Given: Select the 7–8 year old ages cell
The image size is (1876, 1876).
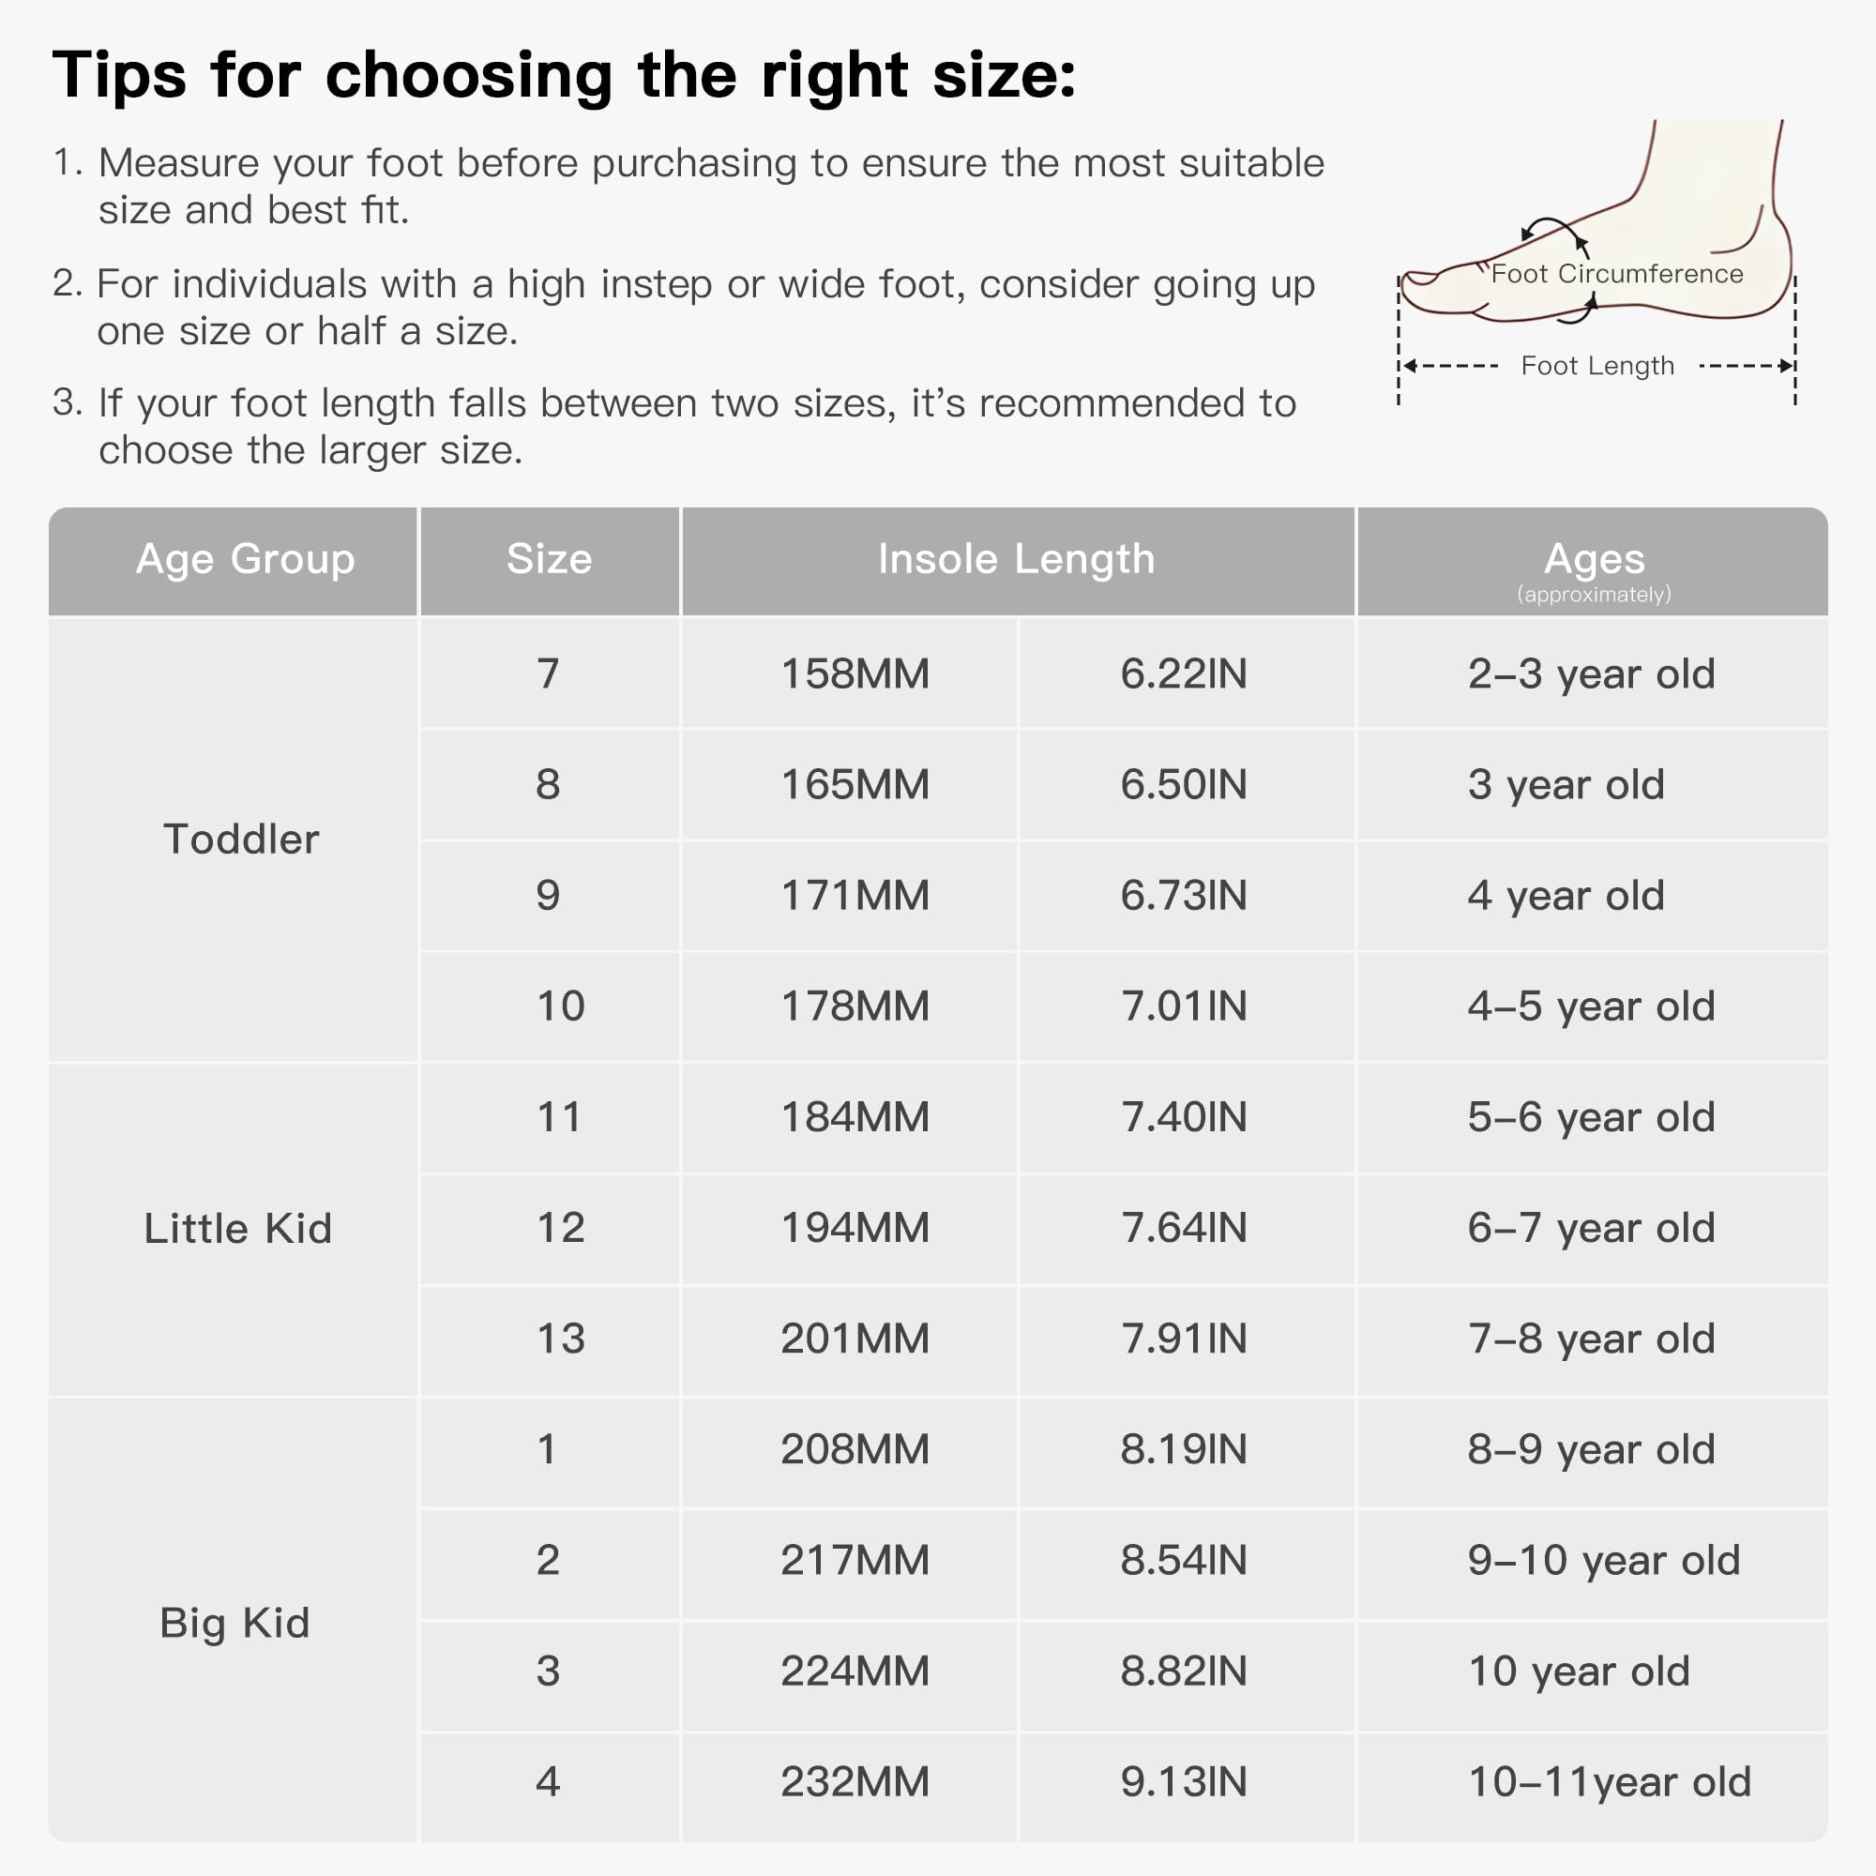Looking at the screenshot, I should (x=1591, y=1339).
